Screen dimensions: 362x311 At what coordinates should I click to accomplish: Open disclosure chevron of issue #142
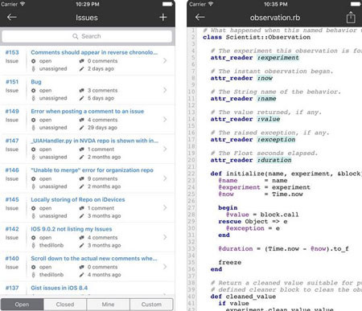pyautogui.click(x=165, y=238)
